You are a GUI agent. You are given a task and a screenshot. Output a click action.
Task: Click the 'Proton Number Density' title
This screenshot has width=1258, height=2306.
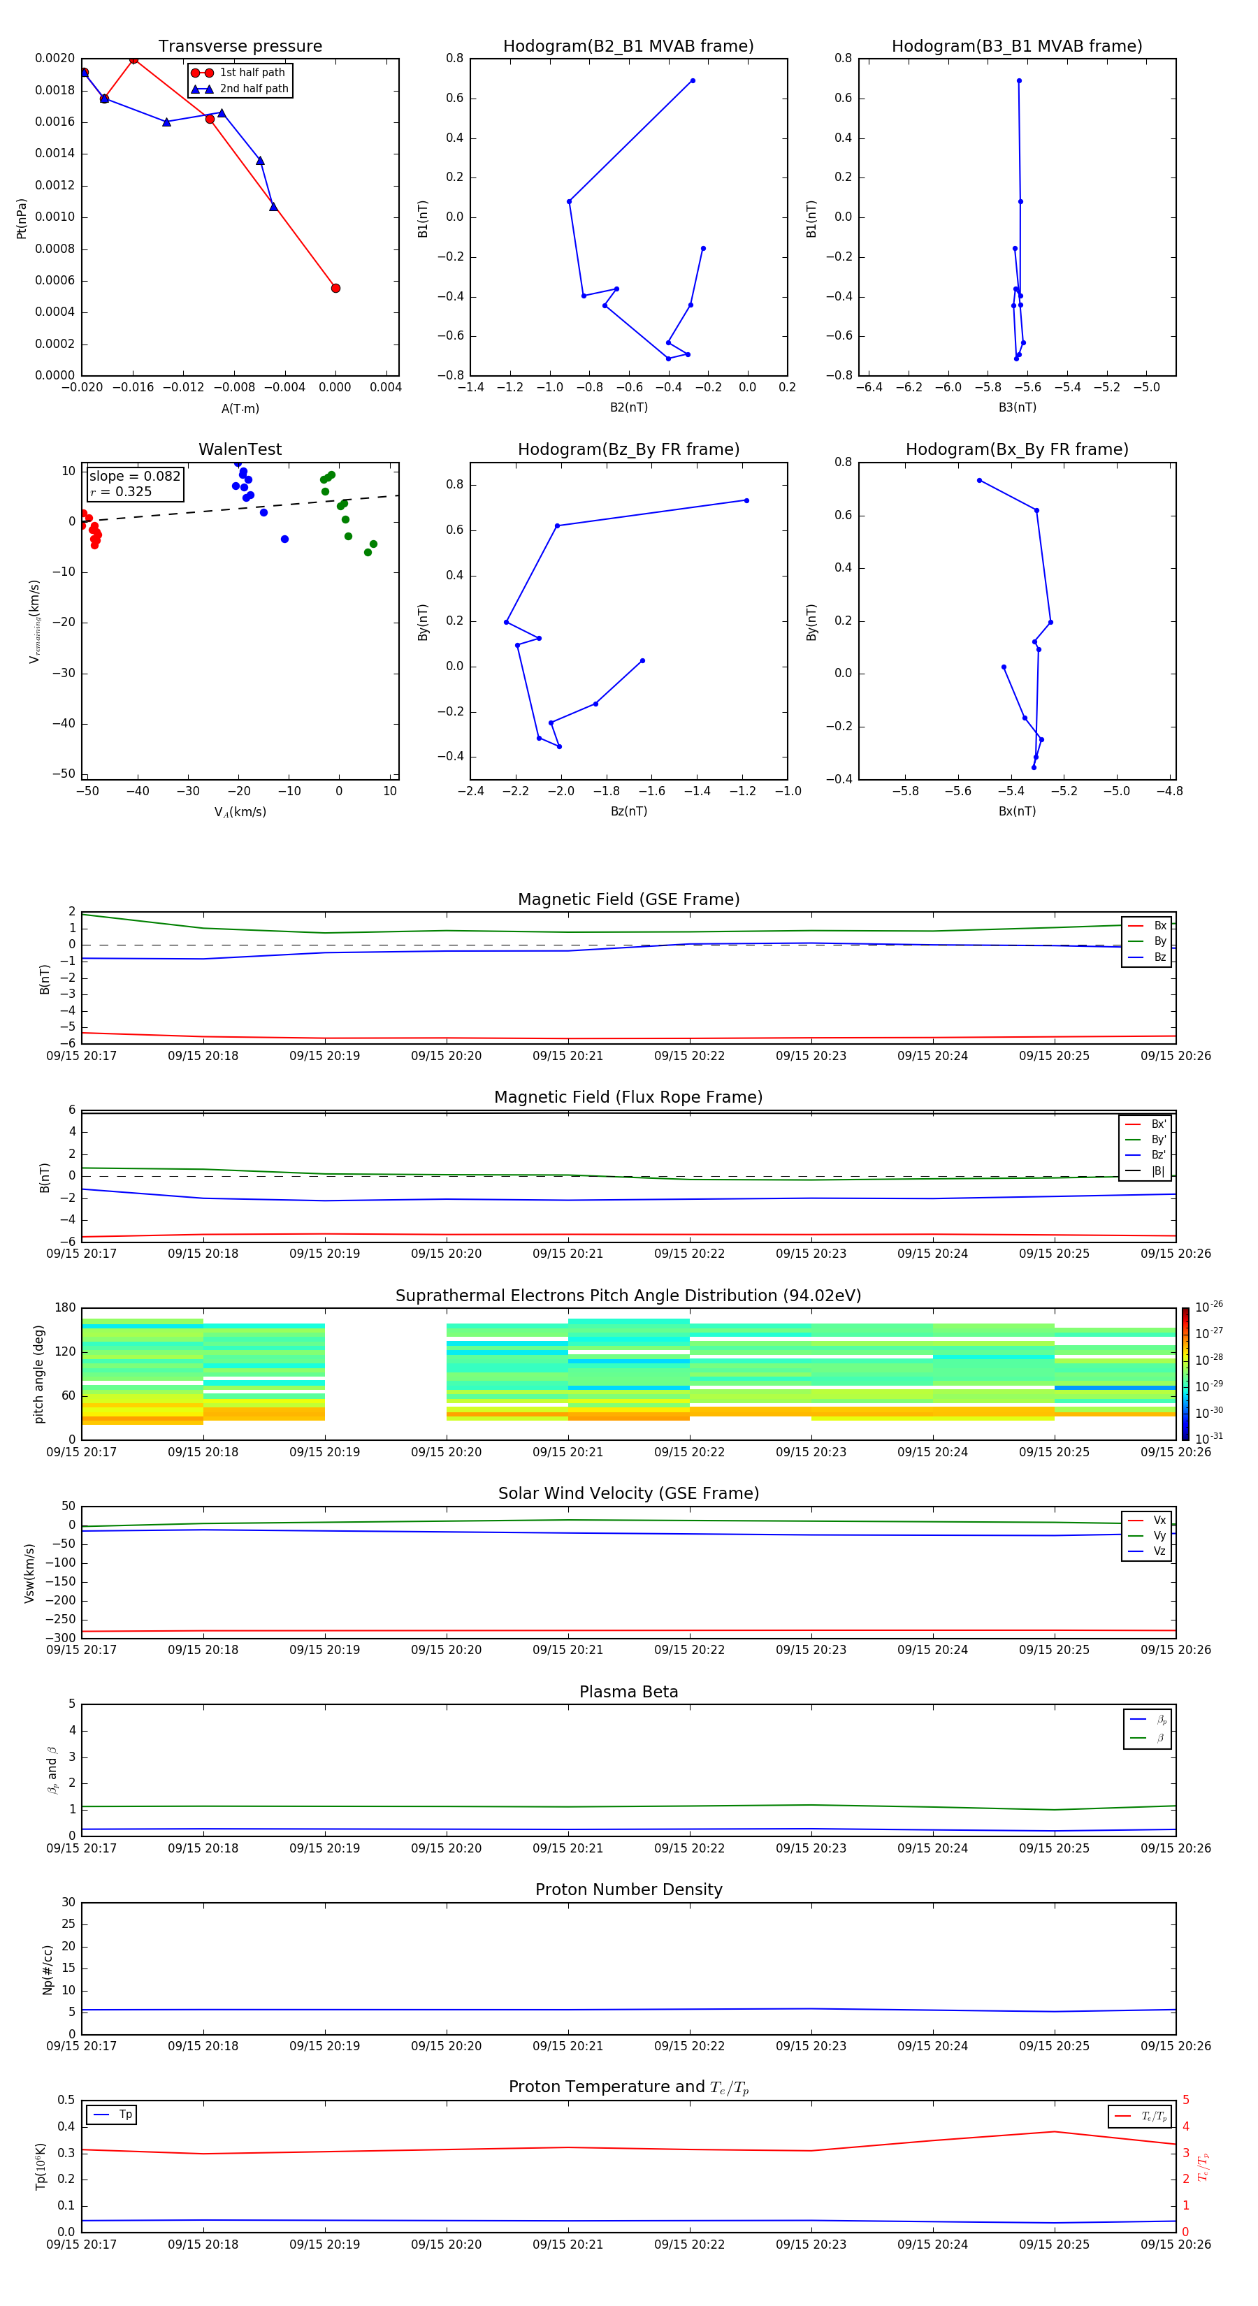click(x=628, y=1890)
